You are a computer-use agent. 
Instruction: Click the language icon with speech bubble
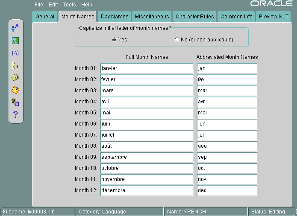(15, 28)
